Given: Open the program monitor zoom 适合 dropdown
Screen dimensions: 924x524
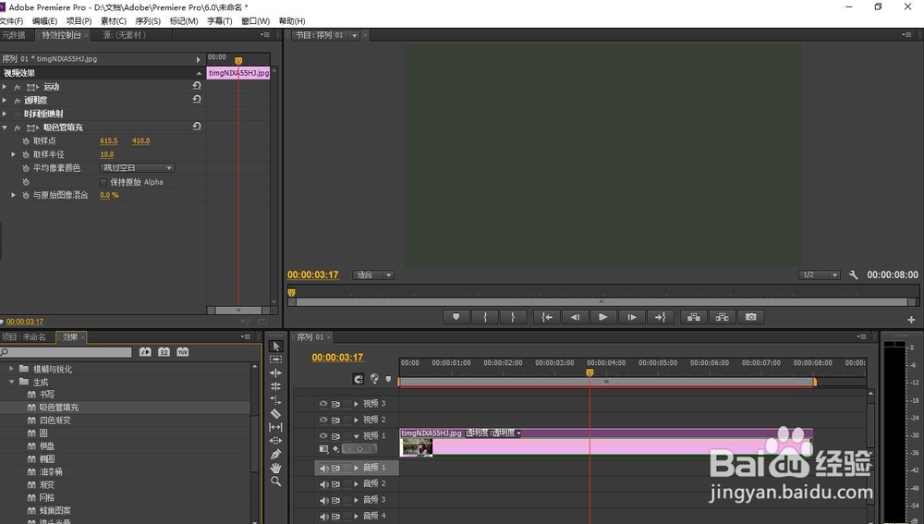Looking at the screenshot, I should (x=373, y=274).
